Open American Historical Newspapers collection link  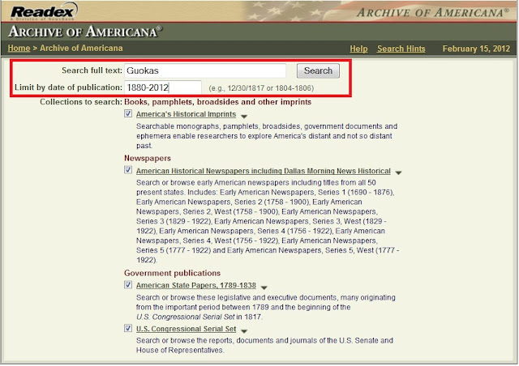pos(263,171)
